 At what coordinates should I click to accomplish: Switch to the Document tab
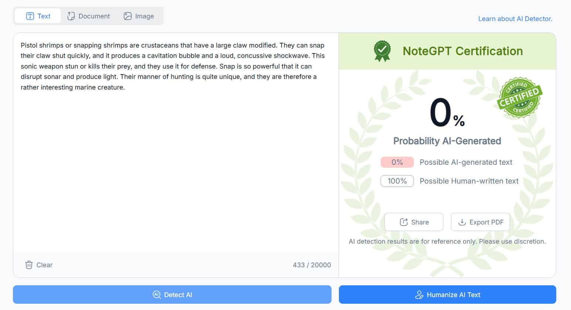pos(89,16)
